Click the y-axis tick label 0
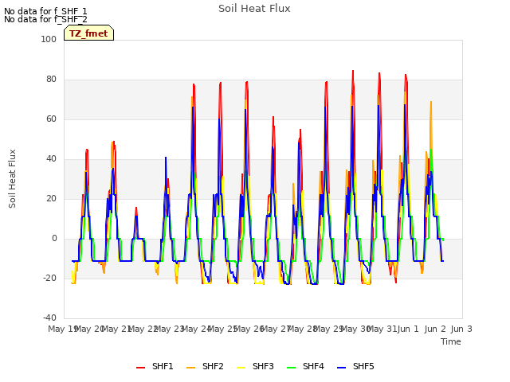510x382 pixels. pyautogui.click(x=54, y=239)
